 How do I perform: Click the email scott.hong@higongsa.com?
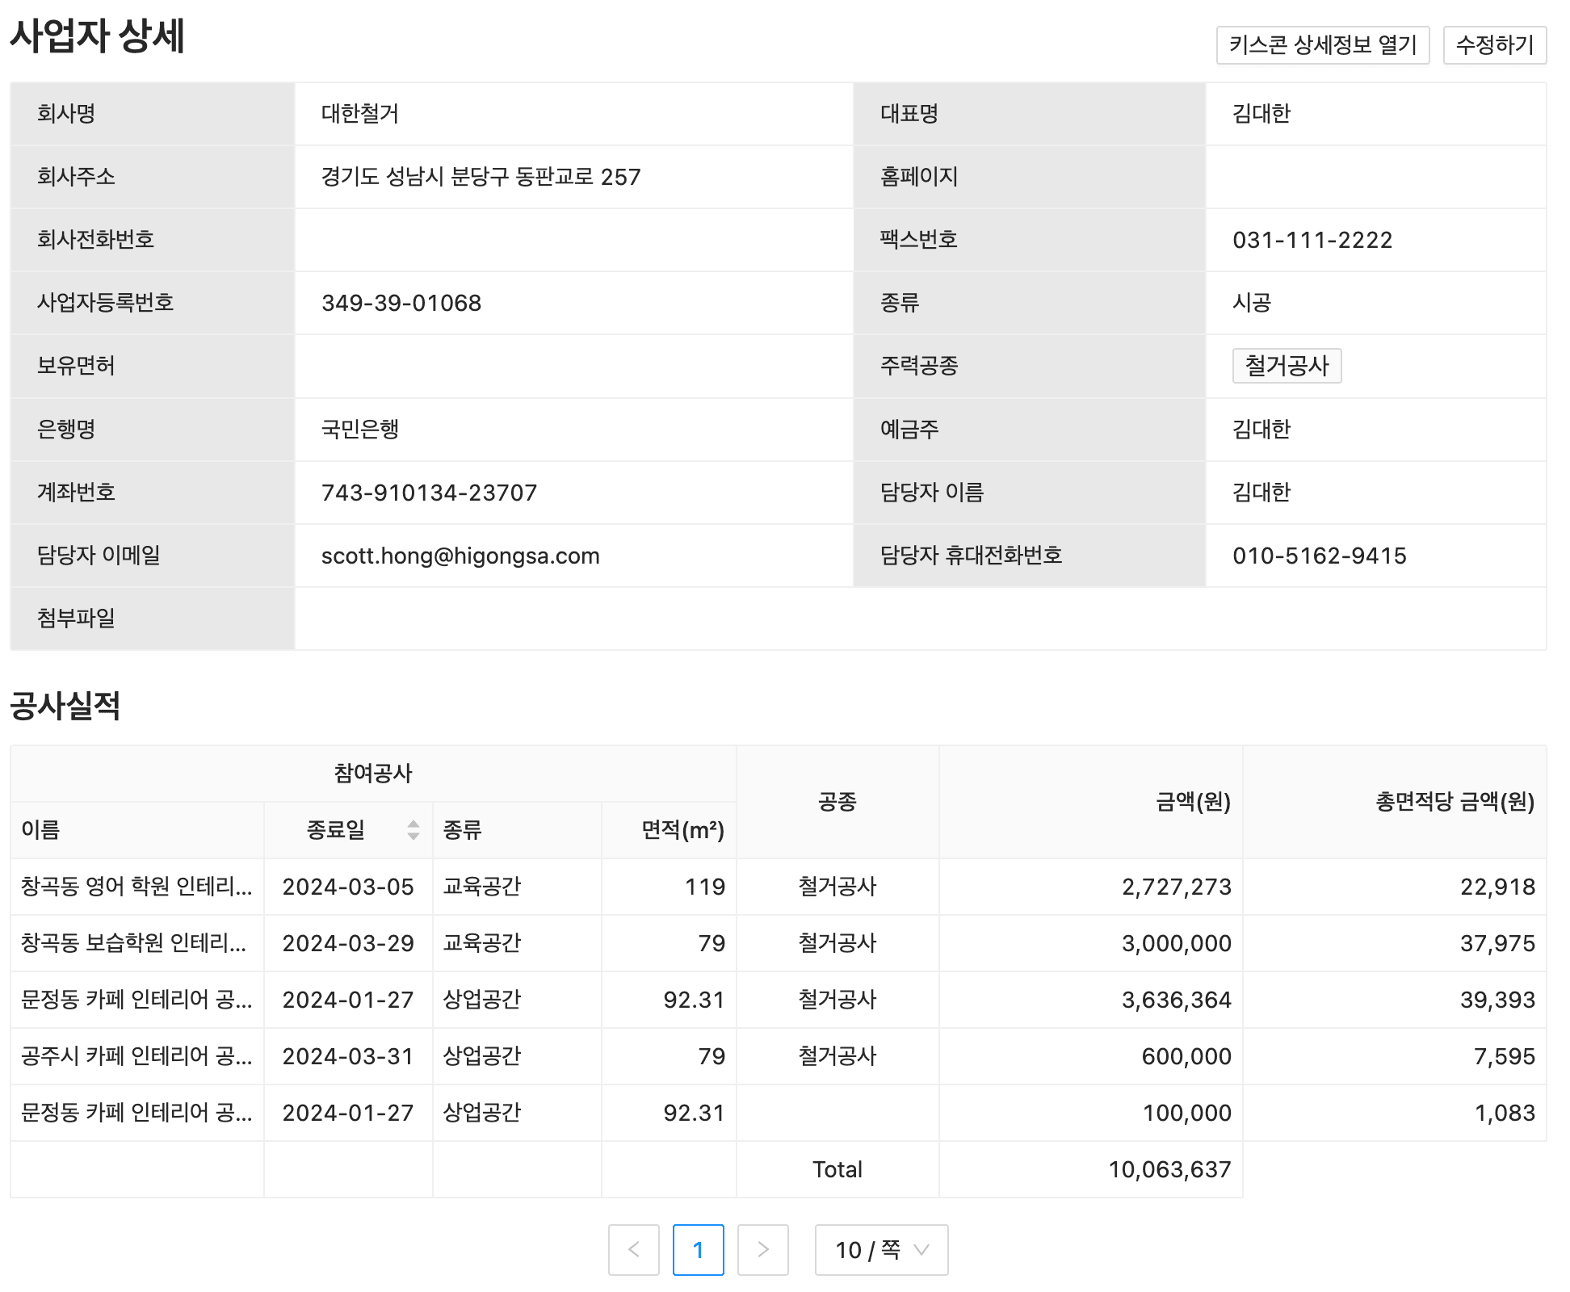click(x=460, y=556)
